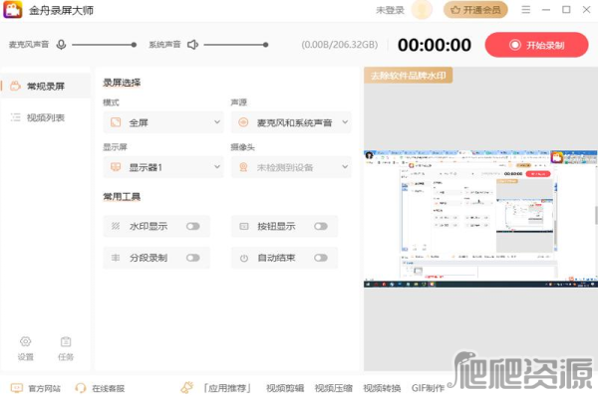Click the 未登录 login text

tap(390, 10)
